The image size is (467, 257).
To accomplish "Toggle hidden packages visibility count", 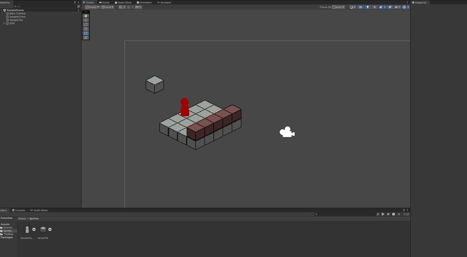I will click(x=406, y=214).
